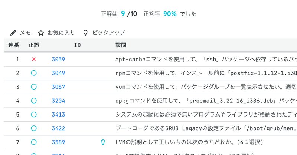Click the 設問 column header
Viewport: 297px width, 155px height.
tap(121, 46)
